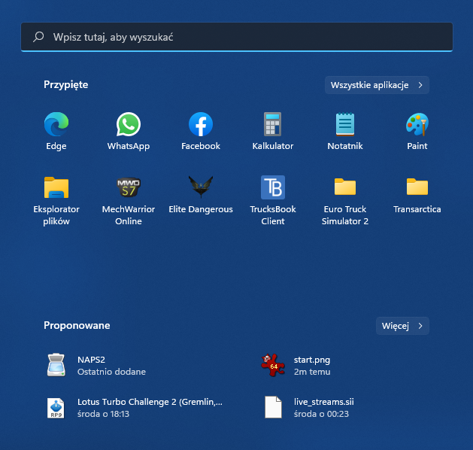Click the Więcej chevron arrow
The height and width of the screenshot is (450, 473).
coord(420,326)
